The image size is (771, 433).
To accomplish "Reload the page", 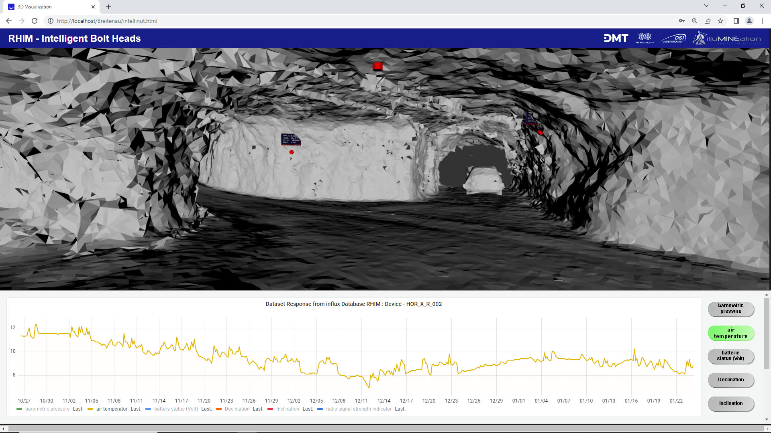I will (x=35, y=21).
